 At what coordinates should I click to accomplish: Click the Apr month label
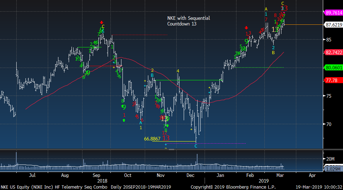(x=312, y=175)
